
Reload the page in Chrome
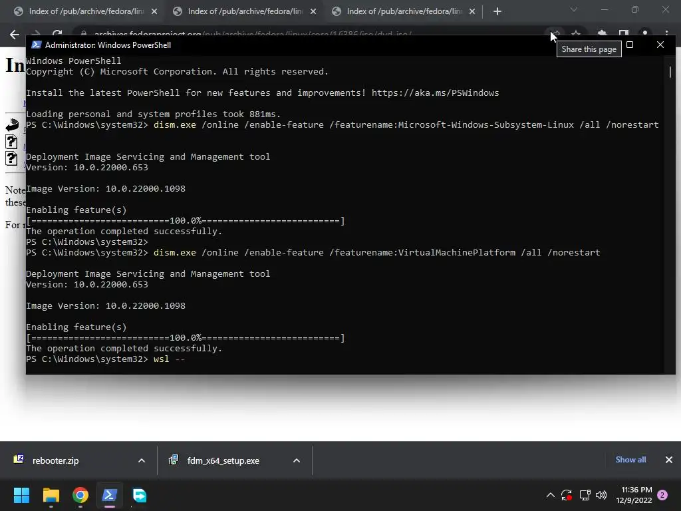[57, 33]
